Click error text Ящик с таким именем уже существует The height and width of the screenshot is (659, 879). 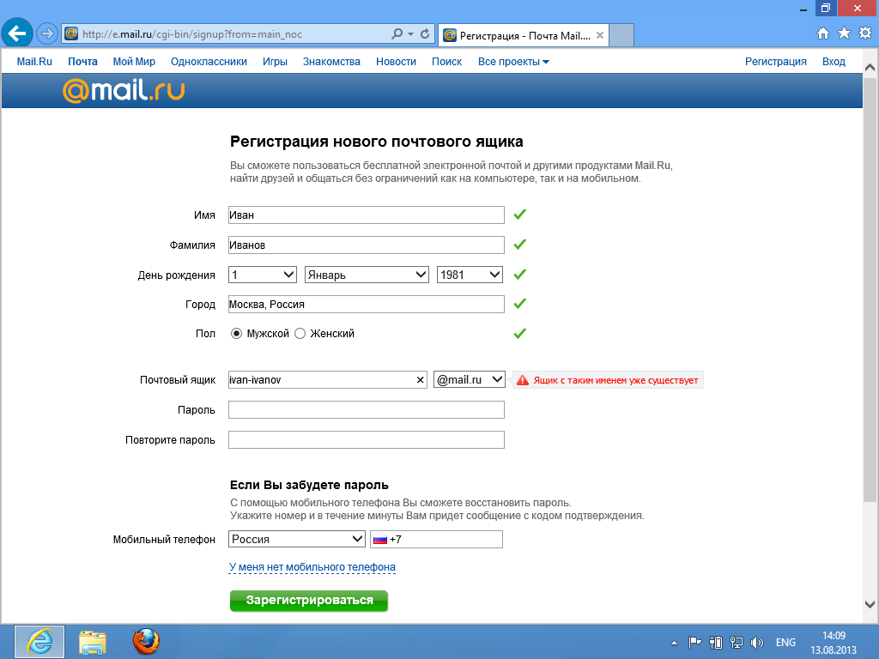tap(615, 380)
